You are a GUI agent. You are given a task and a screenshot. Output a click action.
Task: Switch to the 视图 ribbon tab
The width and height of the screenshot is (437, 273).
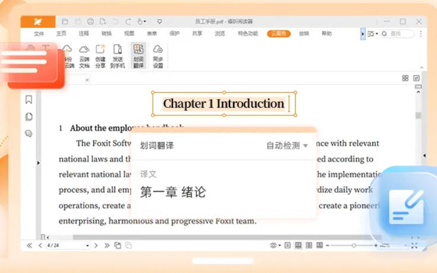coord(129,33)
